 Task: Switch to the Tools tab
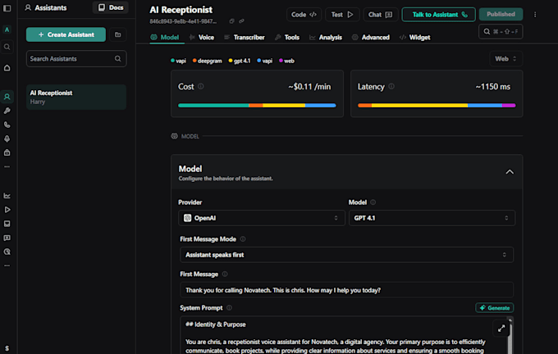point(287,38)
